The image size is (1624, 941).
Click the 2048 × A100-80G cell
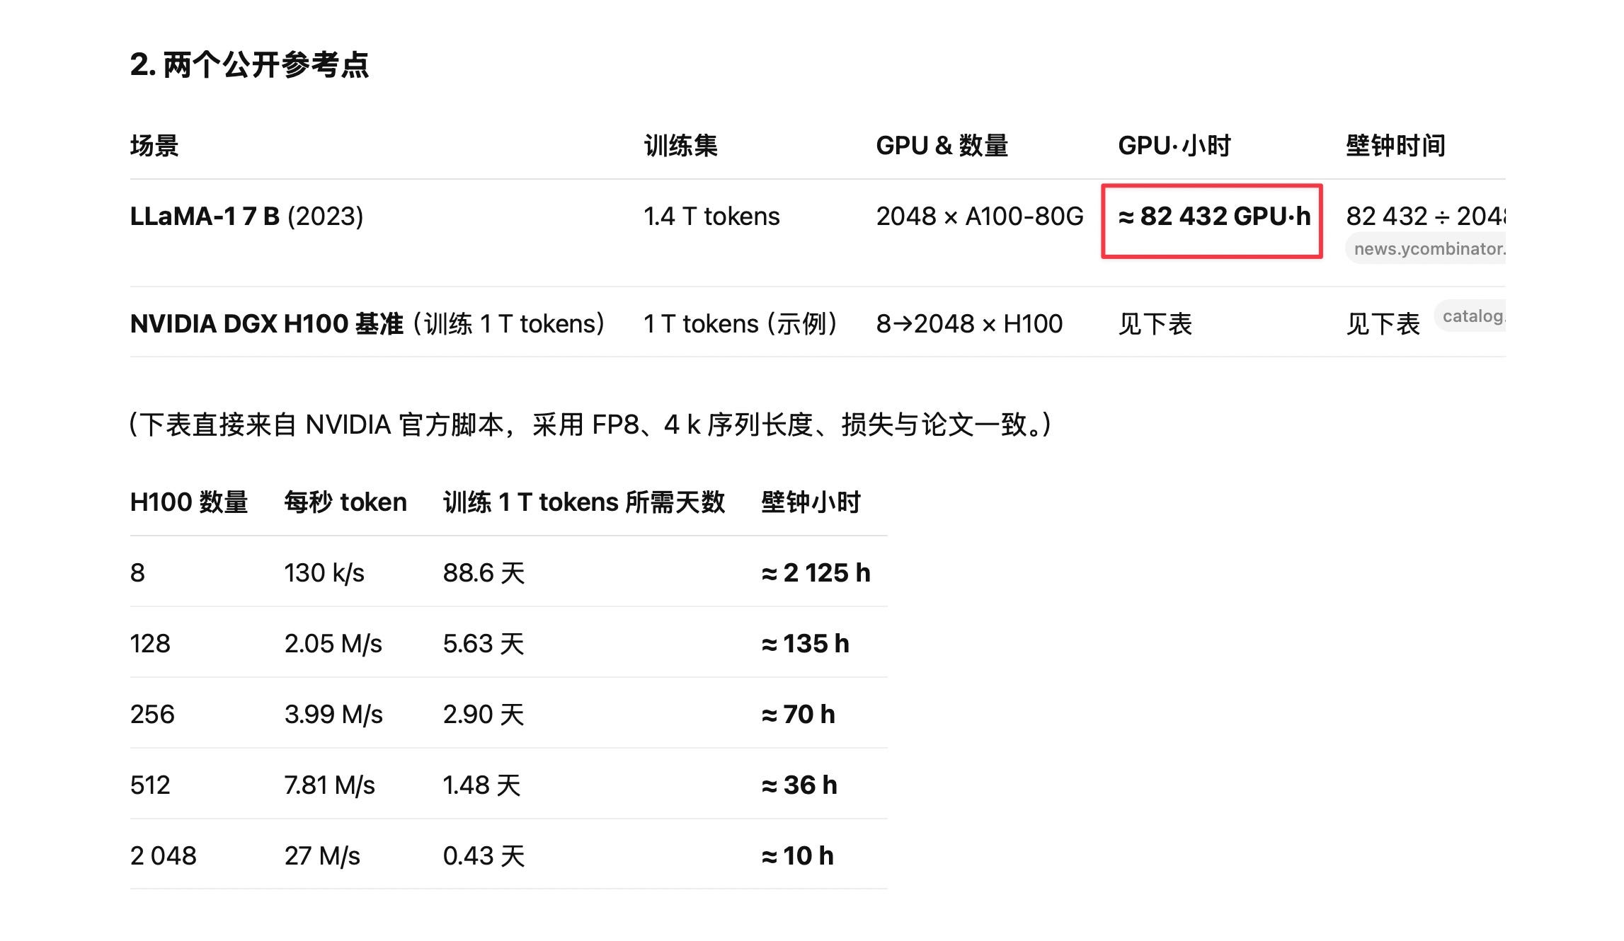click(979, 217)
